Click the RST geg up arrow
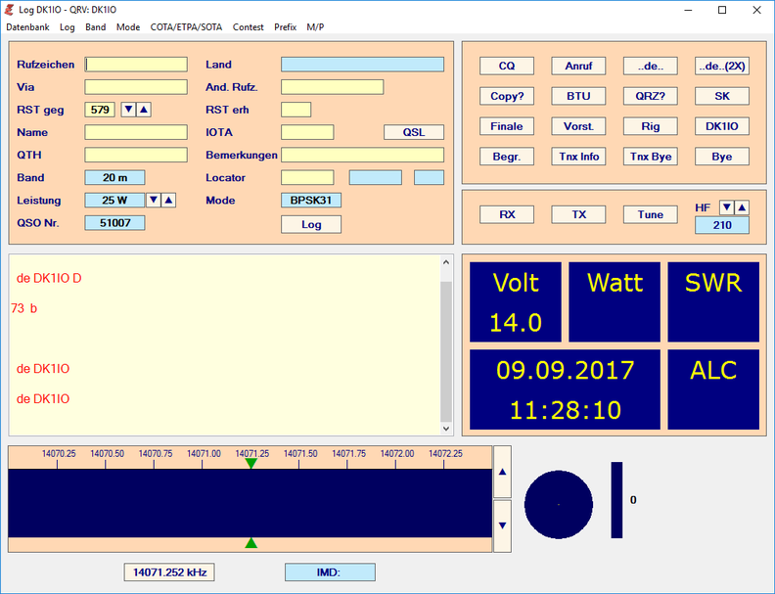This screenshot has height=594, width=775. tap(143, 110)
